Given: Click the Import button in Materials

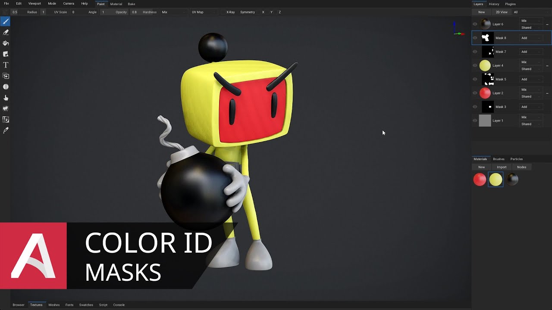Looking at the screenshot, I should pos(501,167).
